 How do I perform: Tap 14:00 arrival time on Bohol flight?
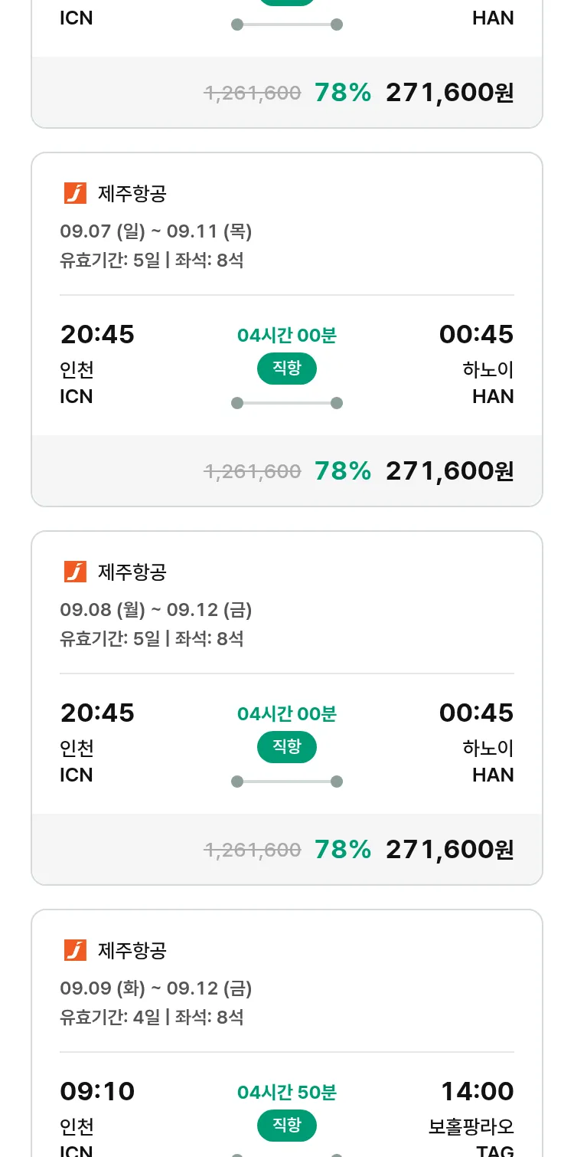tap(477, 1091)
